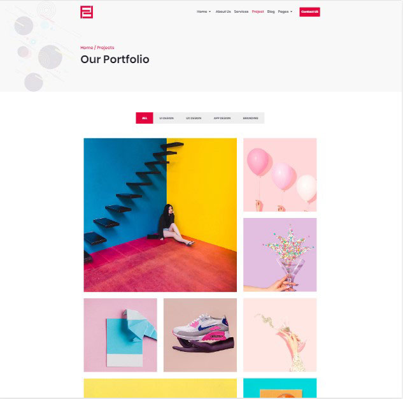Open the Blog page link
The height and width of the screenshot is (399, 403).
(x=271, y=11)
